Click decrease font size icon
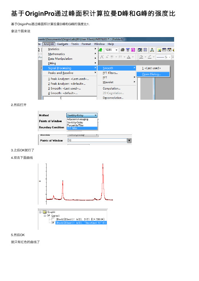Image resolution: width=199 pixels, height=281 pixels. pos(107,57)
